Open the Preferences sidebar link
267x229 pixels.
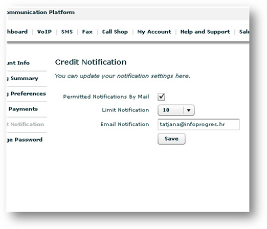tap(26, 94)
